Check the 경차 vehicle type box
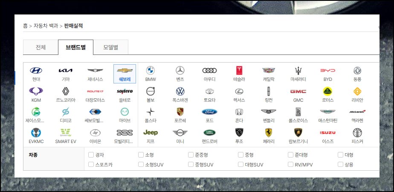 [91, 155]
